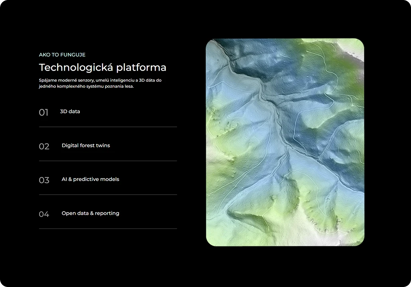Image resolution: width=411 pixels, height=287 pixels.
Task: Open the AI & predictive models item
Action: coord(90,179)
